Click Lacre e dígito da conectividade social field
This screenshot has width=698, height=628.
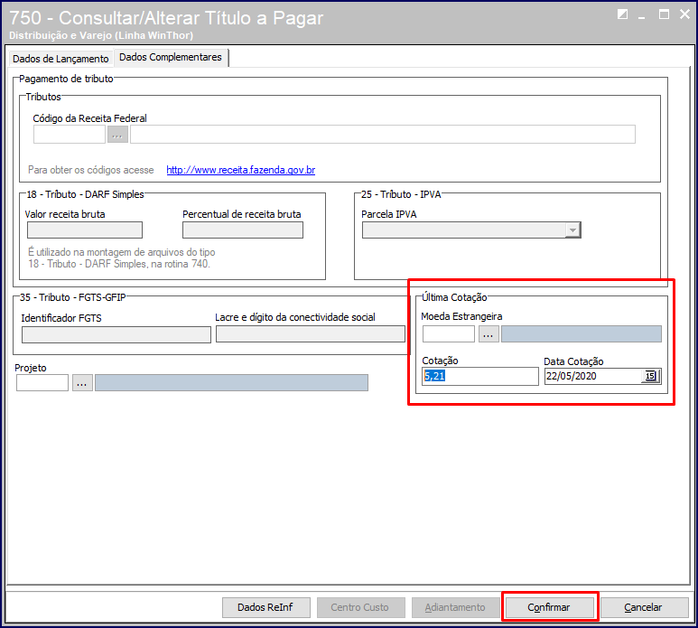(311, 334)
